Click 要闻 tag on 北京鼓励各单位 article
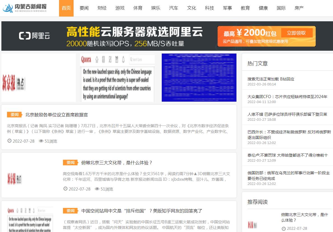Image resolution: width=333 pixels, height=232 pixels. (x=15, y=115)
